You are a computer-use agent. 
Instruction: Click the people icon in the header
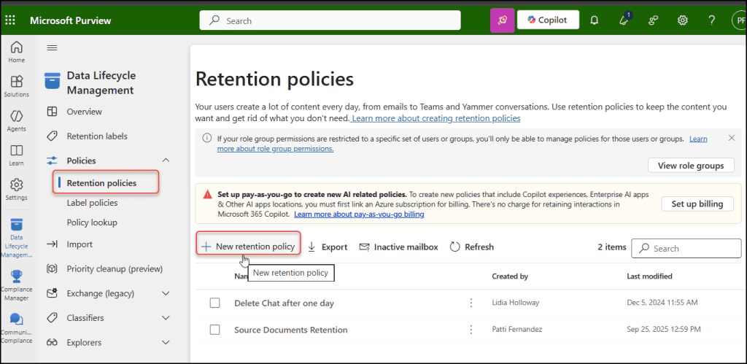[x=653, y=20]
